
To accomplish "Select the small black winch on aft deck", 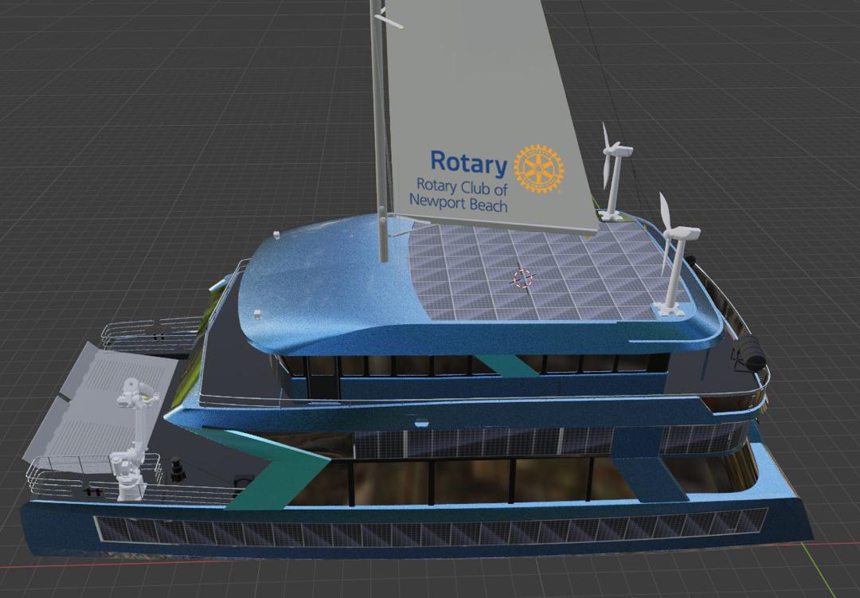I will [x=176, y=469].
